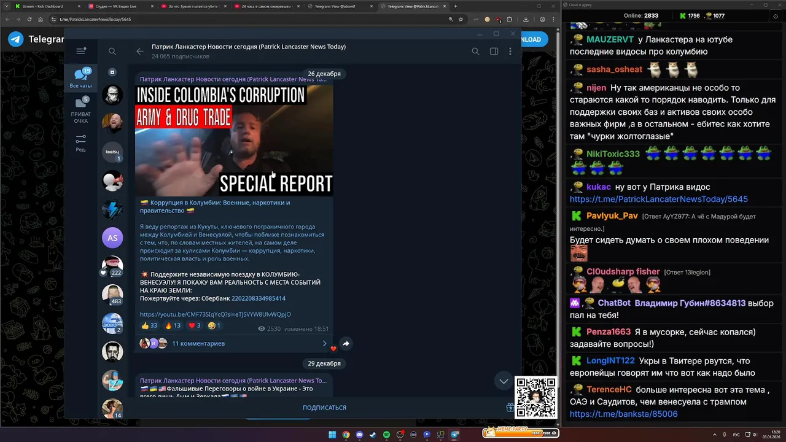The height and width of the screenshot is (442, 786).
Task: Open the channel three-dots options menu
Action: tap(510, 52)
